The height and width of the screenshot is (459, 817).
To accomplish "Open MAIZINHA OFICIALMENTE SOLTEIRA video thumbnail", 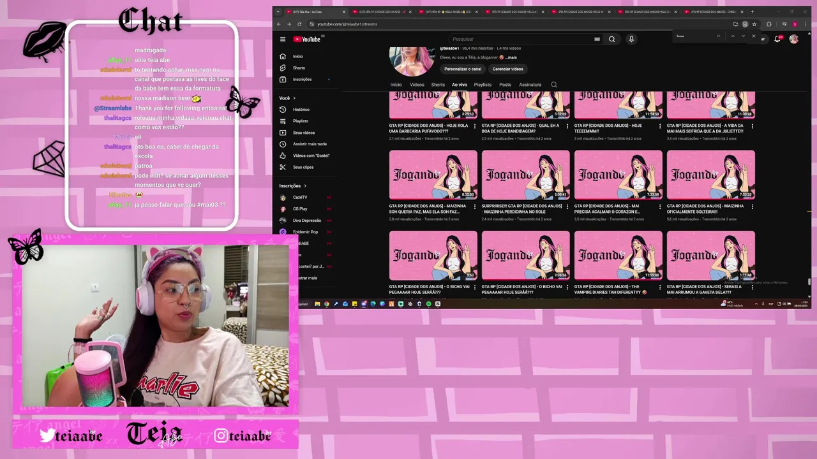I will (711, 175).
